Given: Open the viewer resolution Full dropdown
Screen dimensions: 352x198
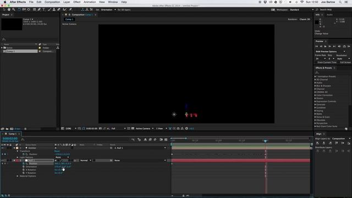Looking at the screenshot, I should point(118,128).
